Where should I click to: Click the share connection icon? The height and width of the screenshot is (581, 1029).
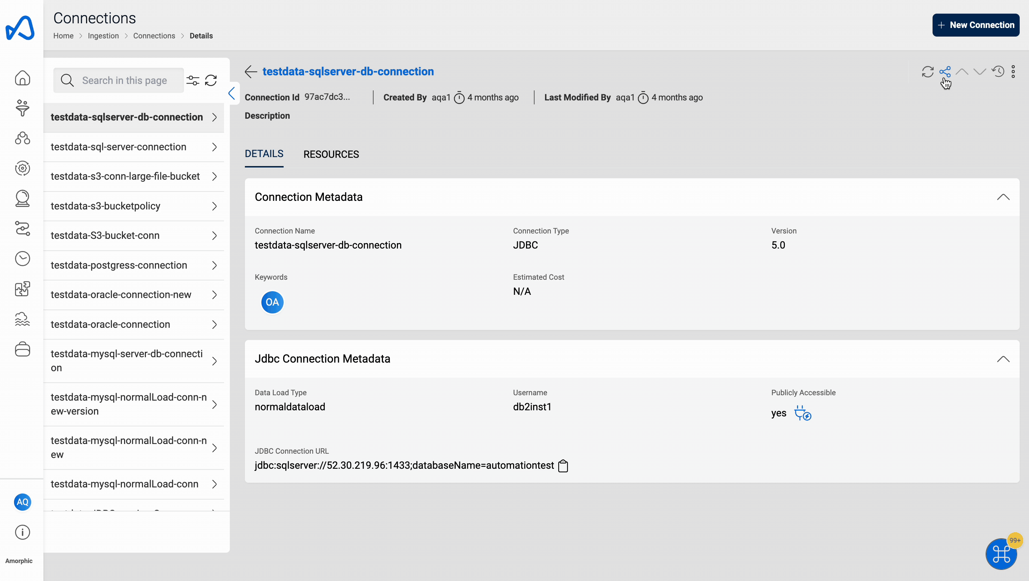point(945,71)
